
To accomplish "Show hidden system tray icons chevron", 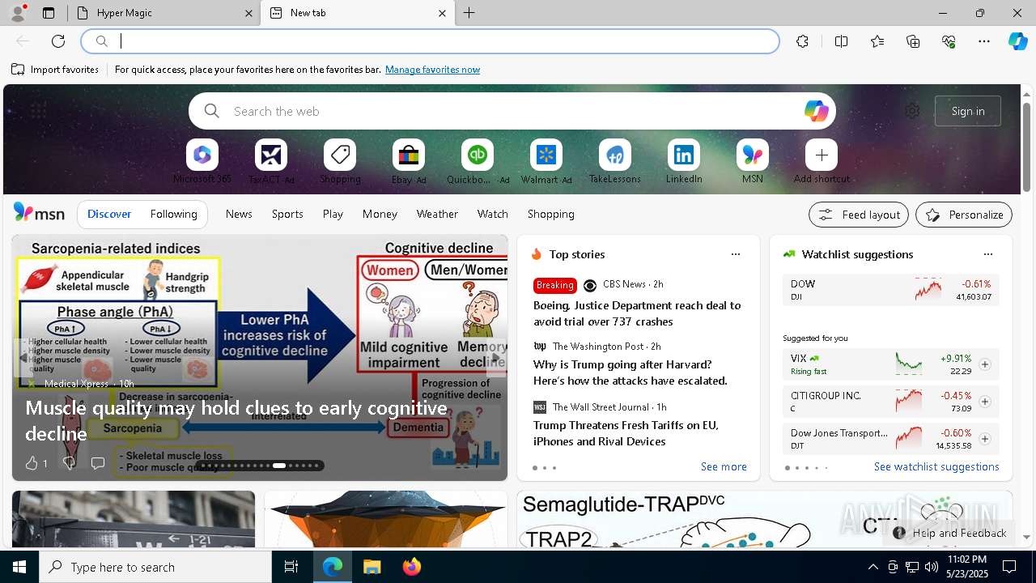I will click(873, 567).
